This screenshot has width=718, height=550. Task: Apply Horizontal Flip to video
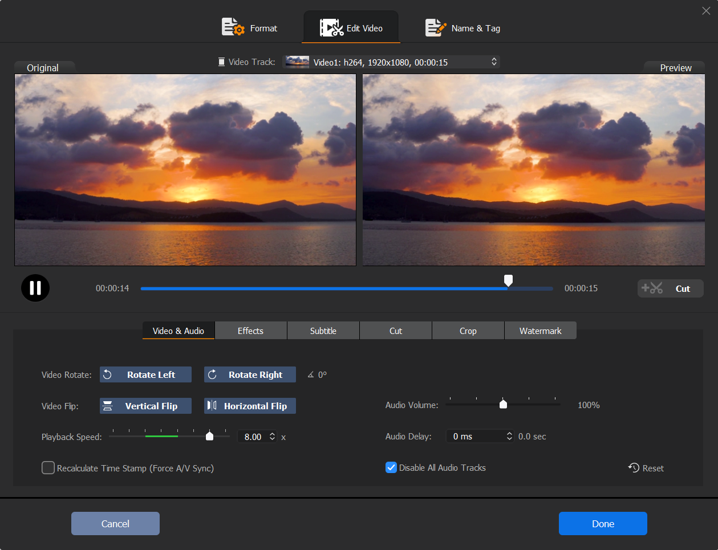point(250,406)
